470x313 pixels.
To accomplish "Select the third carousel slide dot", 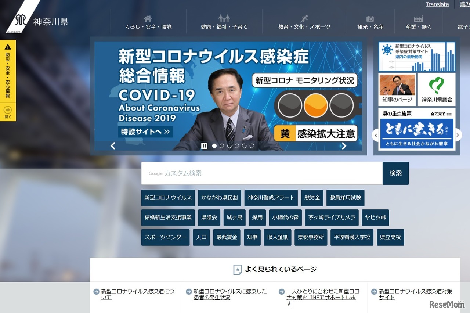I will point(229,146).
